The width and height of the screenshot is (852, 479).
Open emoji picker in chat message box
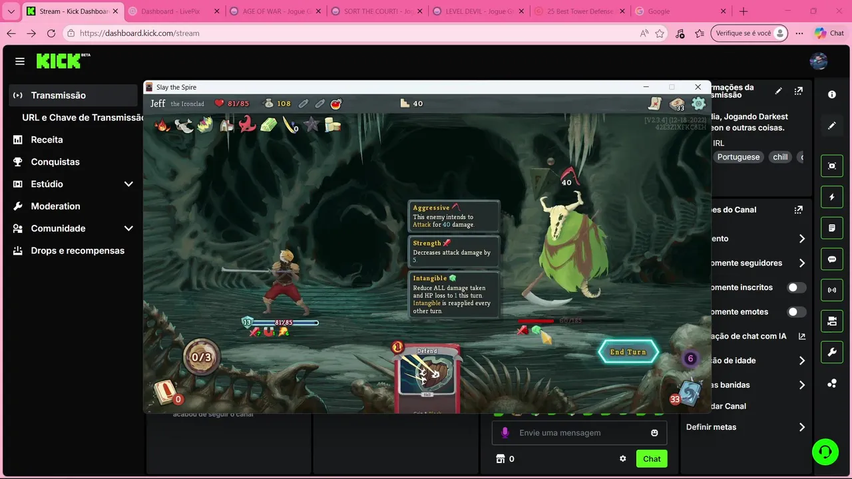click(x=654, y=433)
